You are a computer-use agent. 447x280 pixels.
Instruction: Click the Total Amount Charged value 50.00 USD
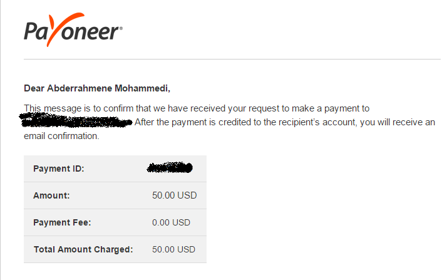[x=173, y=249]
